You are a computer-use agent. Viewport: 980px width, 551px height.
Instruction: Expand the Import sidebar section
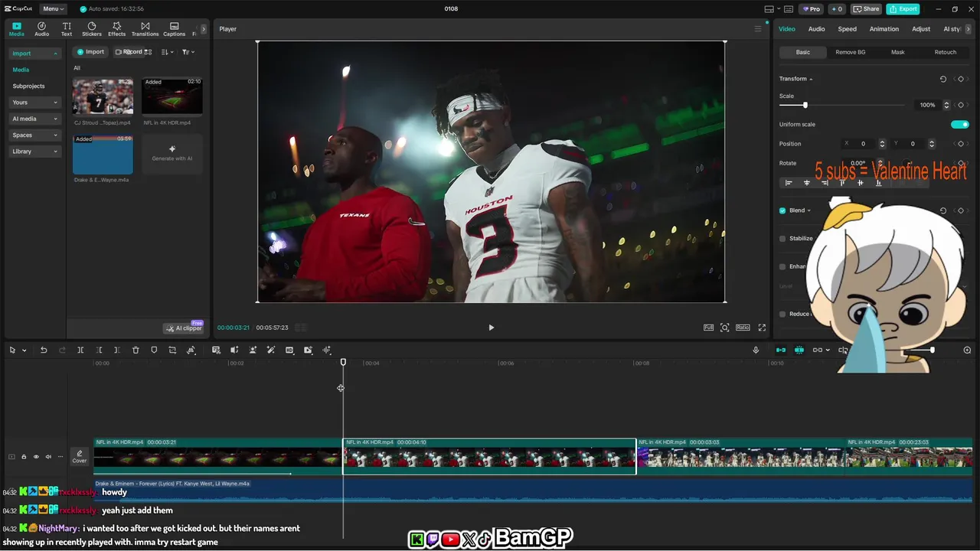35,54
